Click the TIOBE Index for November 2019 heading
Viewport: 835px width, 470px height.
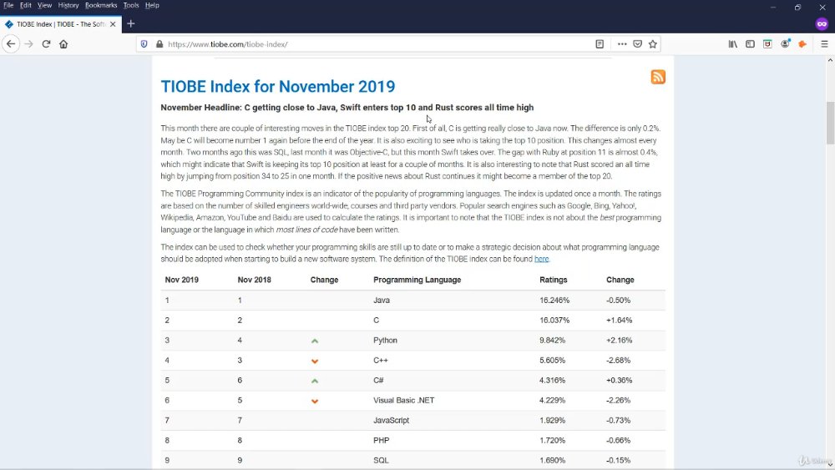tap(278, 86)
